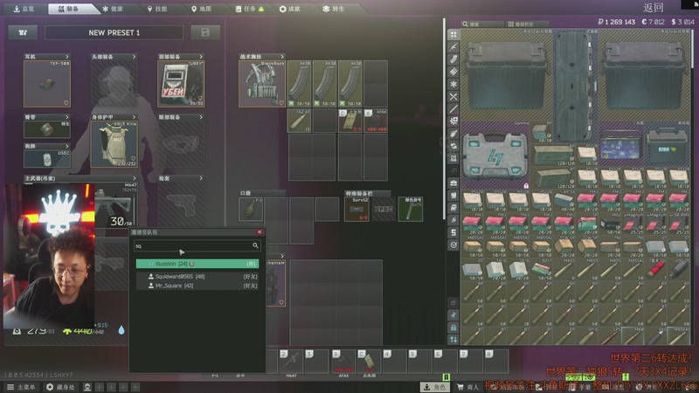The width and height of the screenshot is (699, 393).
Task: Expand the 主武器(吊索) primary weapon header
Action: click(x=80, y=178)
